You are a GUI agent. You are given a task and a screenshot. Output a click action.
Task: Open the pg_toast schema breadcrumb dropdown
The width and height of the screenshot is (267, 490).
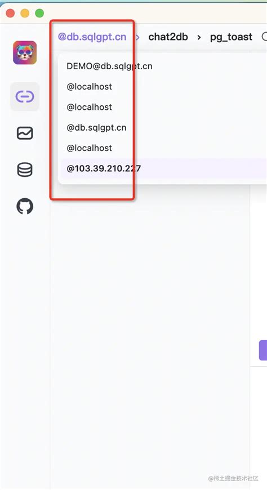coord(231,37)
